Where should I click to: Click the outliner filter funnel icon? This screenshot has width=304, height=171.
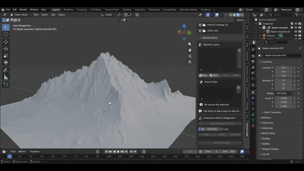[x=296, y=15]
